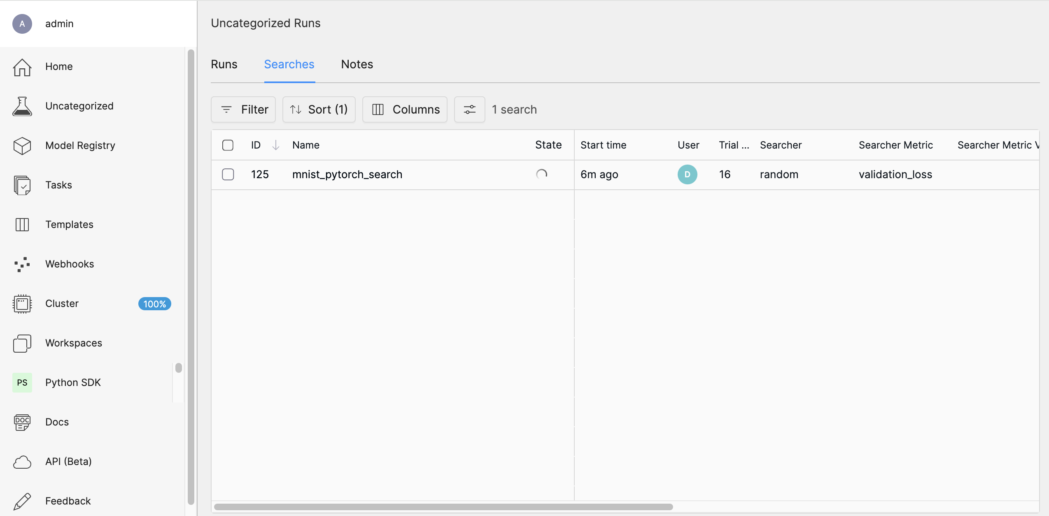Image resolution: width=1049 pixels, height=516 pixels.
Task: Open the admin user avatar menu
Action: pyautogui.click(x=22, y=24)
